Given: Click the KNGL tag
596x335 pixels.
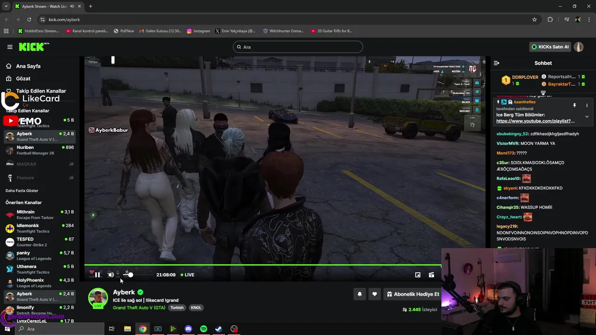Looking at the screenshot, I should coord(196,308).
